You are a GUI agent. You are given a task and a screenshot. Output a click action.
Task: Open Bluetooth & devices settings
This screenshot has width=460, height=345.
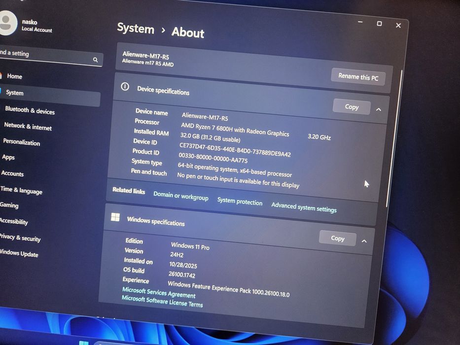pyautogui.click(x=30, y=110)
